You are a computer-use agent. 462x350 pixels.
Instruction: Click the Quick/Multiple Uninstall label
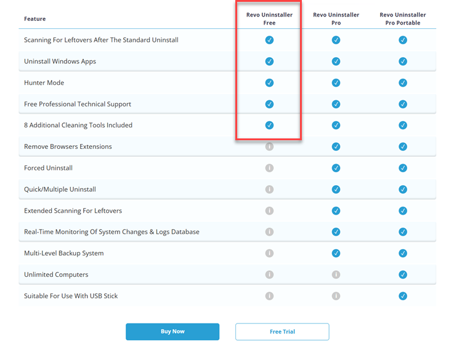tap(60, 189)
